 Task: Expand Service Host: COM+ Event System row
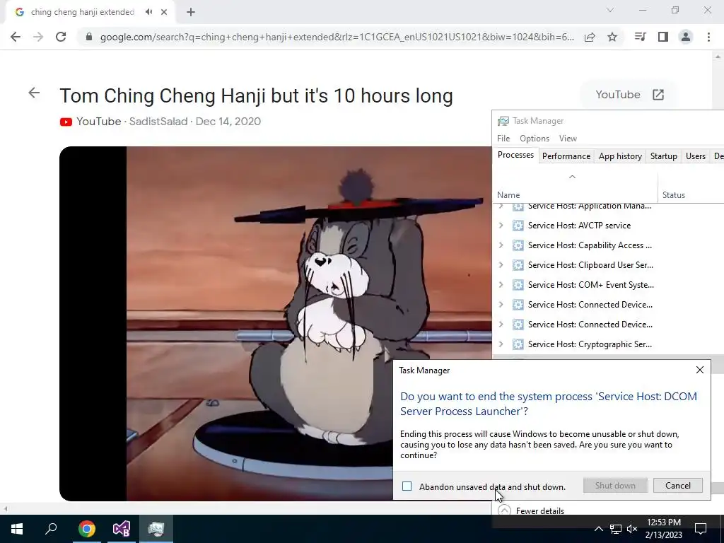501,285
